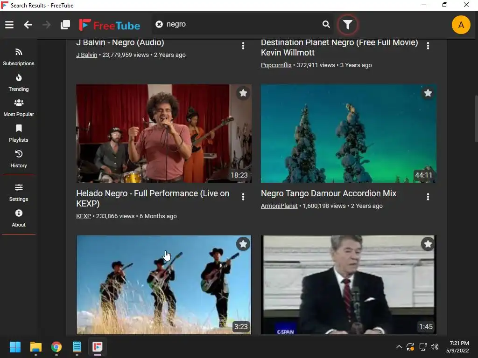
Task: Open Most Popular in the sidebar
Action: (19, 108)
